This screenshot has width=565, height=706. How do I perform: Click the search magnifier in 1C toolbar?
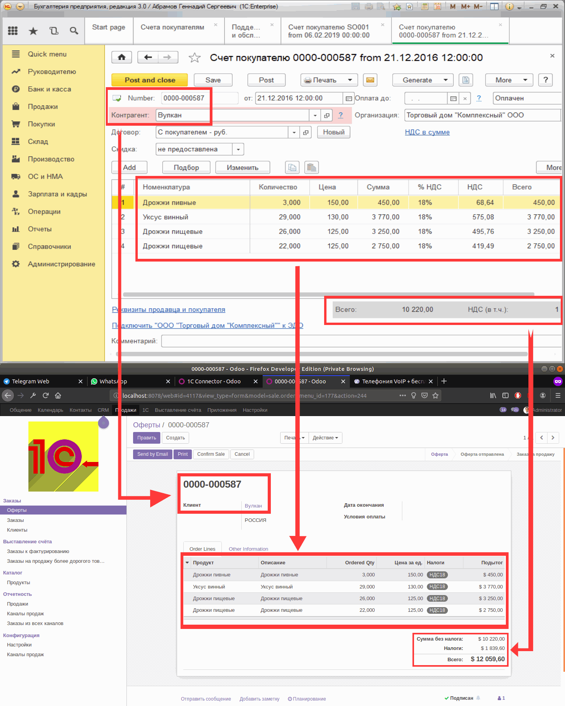pyautogui.click(x=74, y=31)
